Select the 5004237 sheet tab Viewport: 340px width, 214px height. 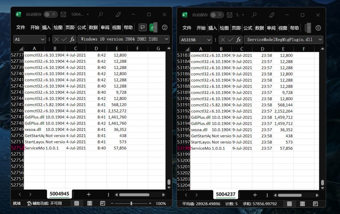tap(226, 194)
